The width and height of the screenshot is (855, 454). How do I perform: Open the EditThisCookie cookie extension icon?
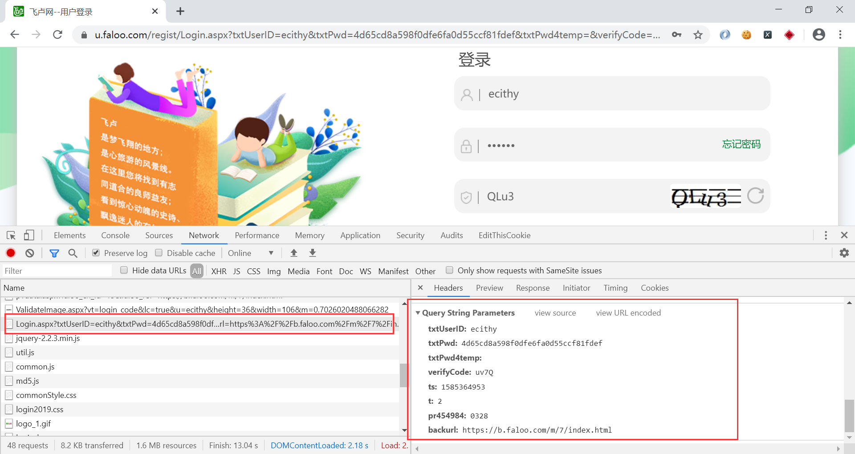746,35
